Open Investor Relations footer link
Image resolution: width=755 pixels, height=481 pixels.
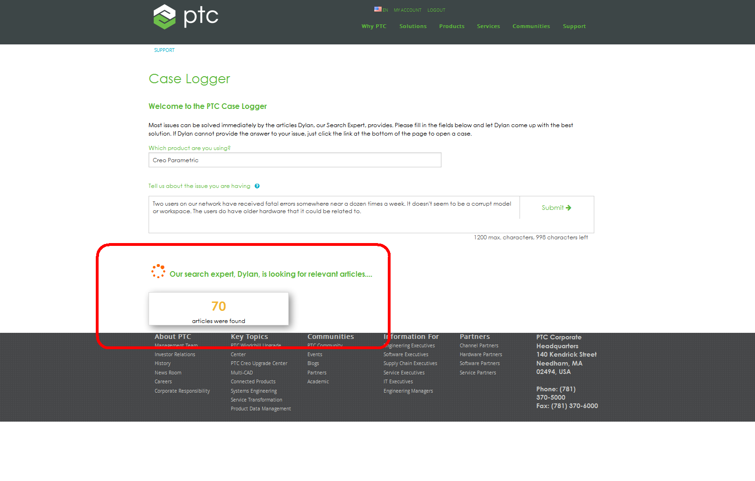pyautogui.click(x=175, y=354)
